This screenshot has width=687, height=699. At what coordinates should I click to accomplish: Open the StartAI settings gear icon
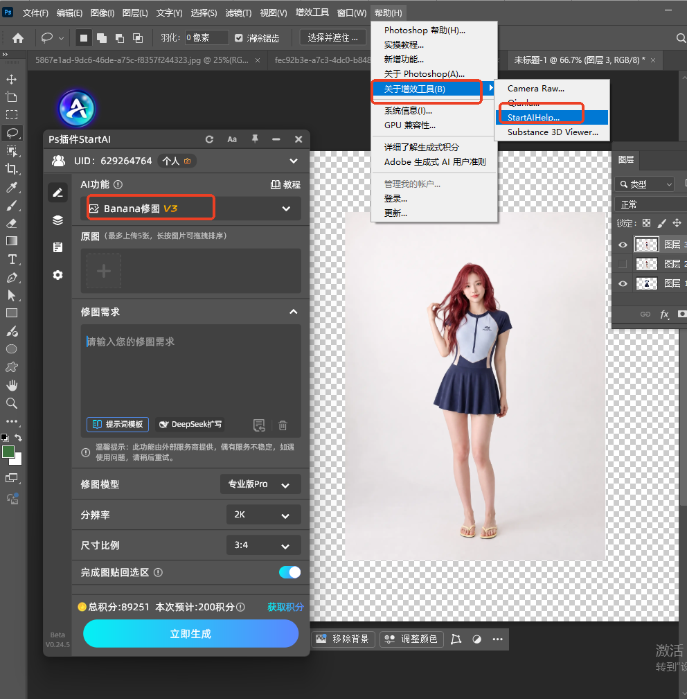58,275
